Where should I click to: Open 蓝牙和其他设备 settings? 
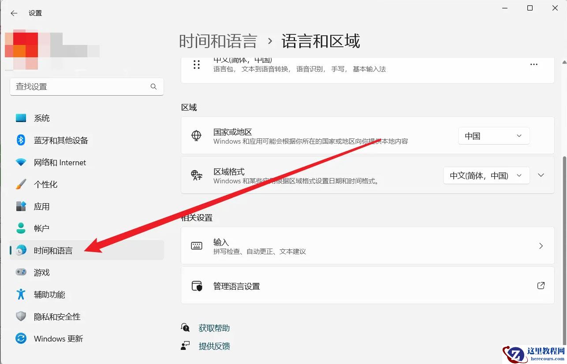click(x=62, y=140)
